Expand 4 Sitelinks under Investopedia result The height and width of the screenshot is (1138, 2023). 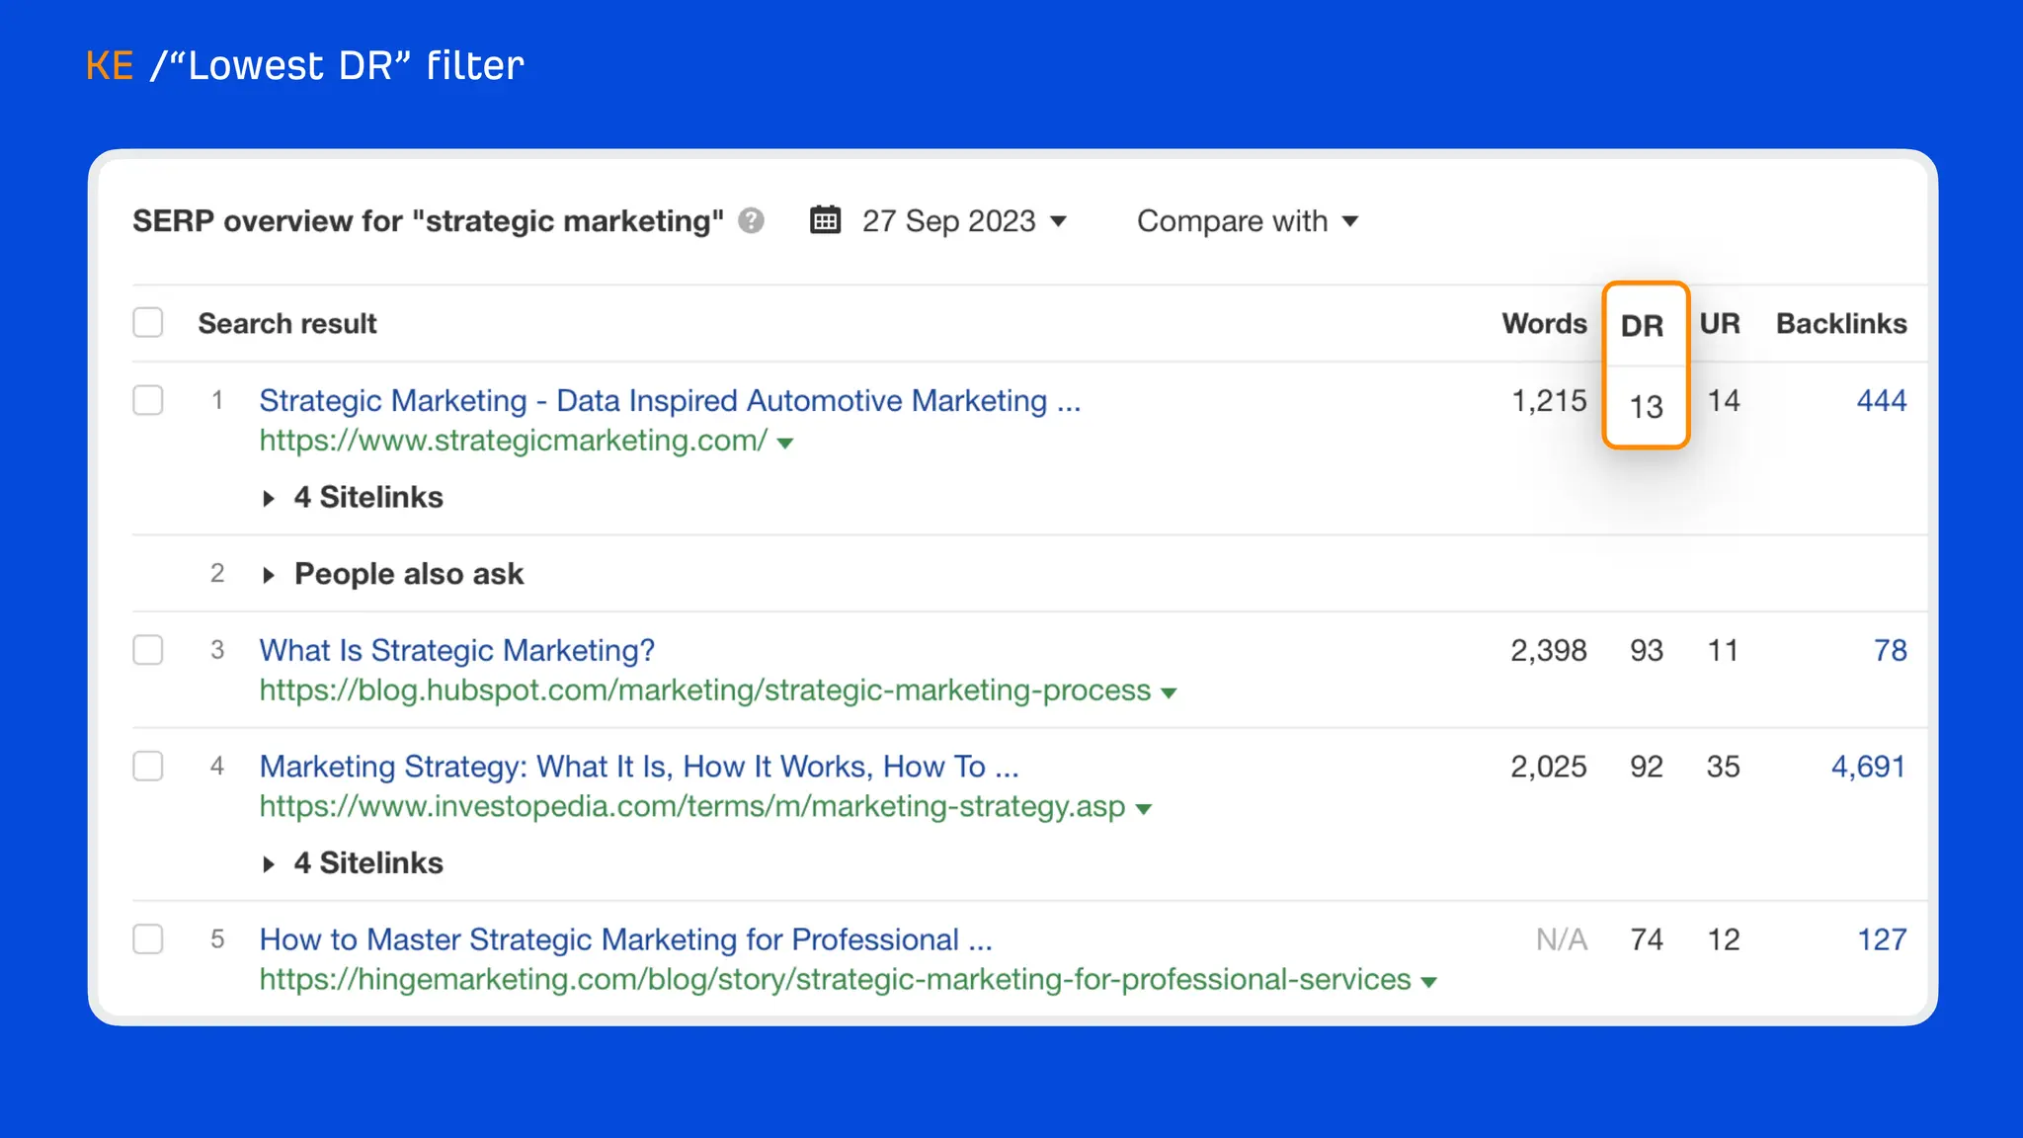355,862
